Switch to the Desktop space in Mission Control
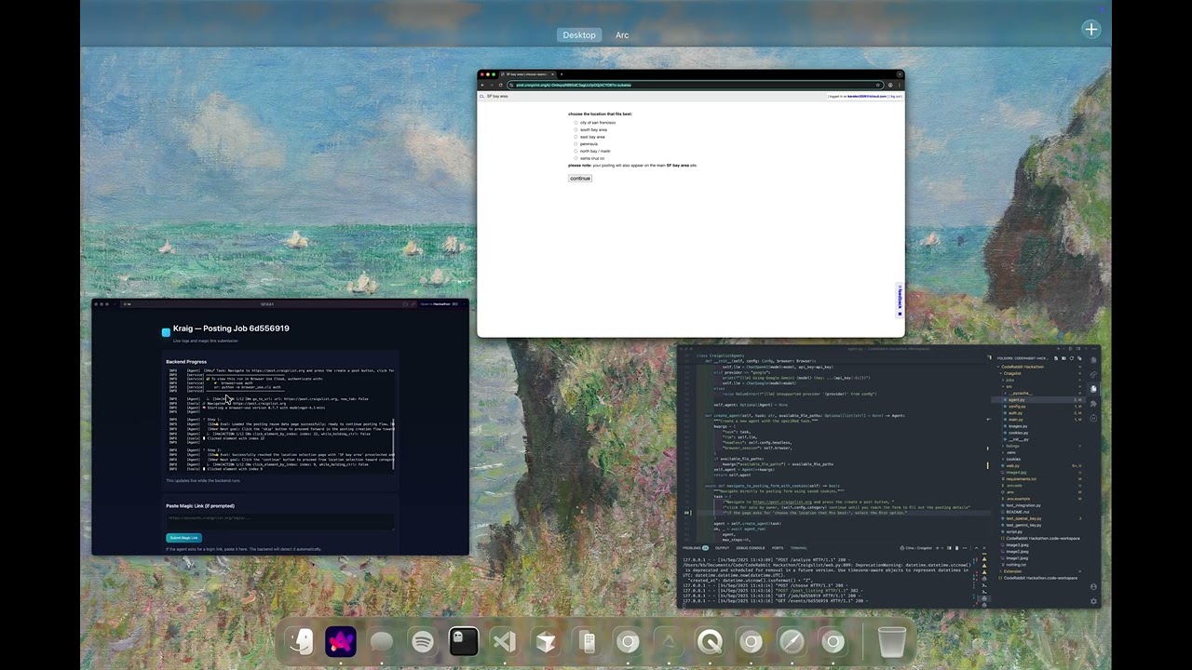 point(579,35)
